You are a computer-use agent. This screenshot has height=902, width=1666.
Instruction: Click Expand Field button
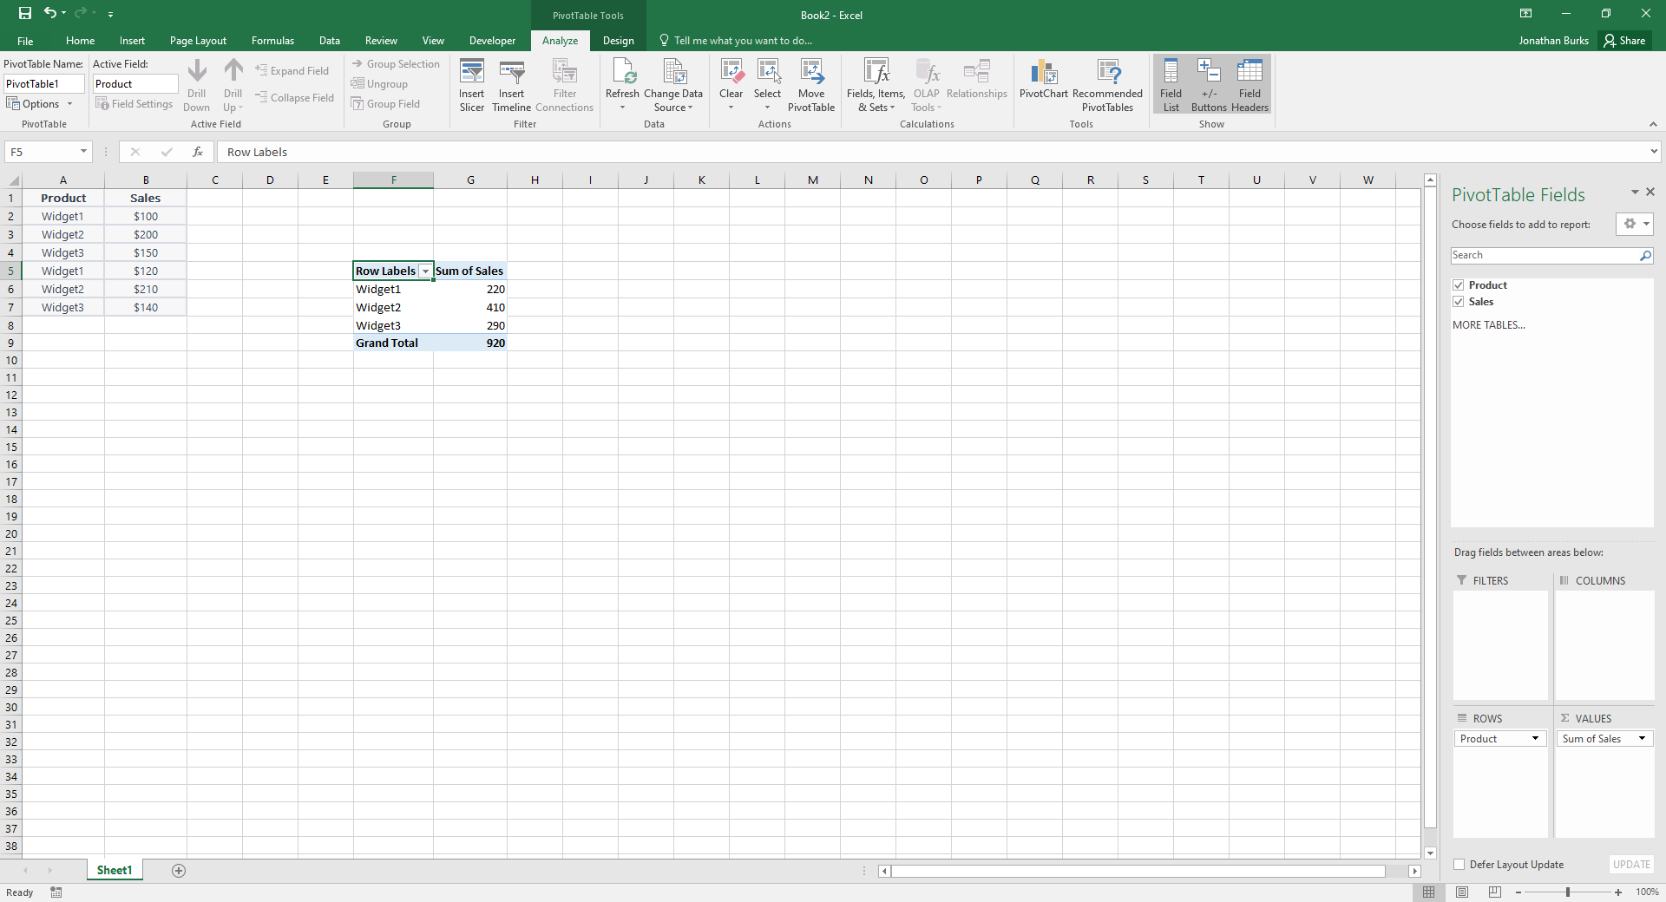pos(292,71)
